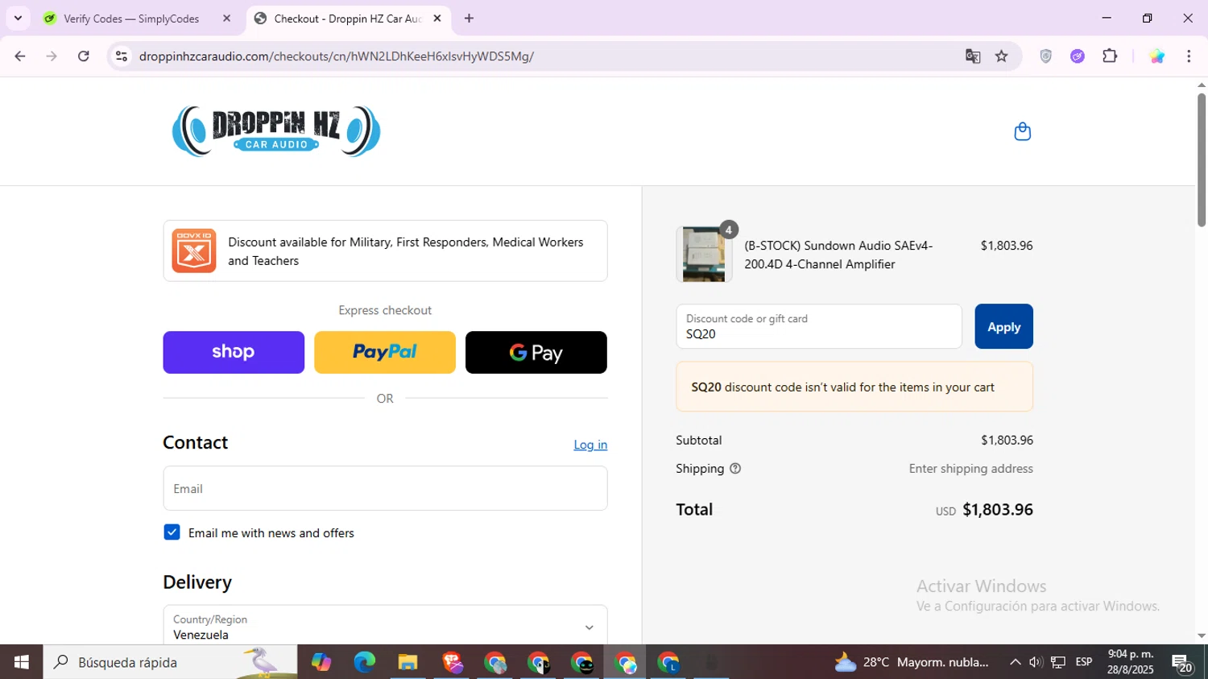Close the Checkout tab
The width and height of the screenshot is (1208, 679).
click(x=437, y=19)
